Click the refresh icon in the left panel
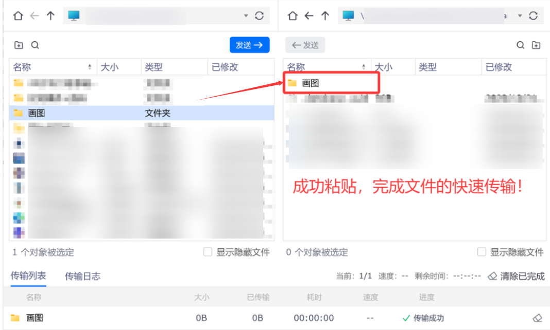 click(260, 15)
